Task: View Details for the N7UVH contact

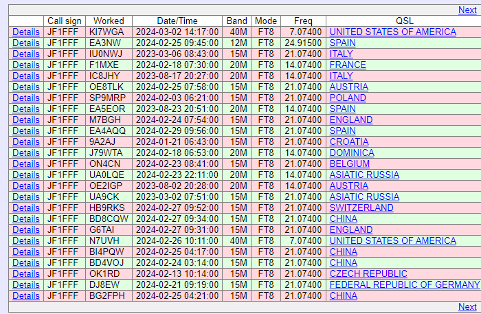Action: tap(26, 241)
